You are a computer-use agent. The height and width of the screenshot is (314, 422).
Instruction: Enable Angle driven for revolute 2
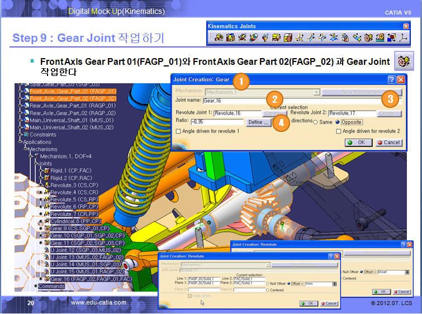(339, 131)
